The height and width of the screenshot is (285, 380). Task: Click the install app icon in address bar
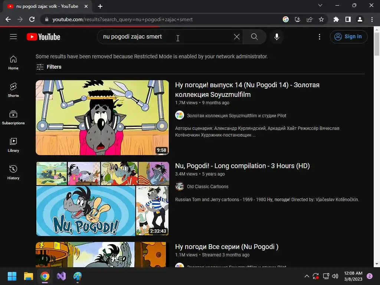[x=298, y=19]
